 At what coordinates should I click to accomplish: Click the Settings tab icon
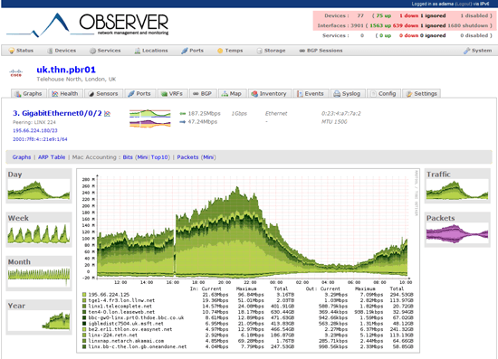409,94
